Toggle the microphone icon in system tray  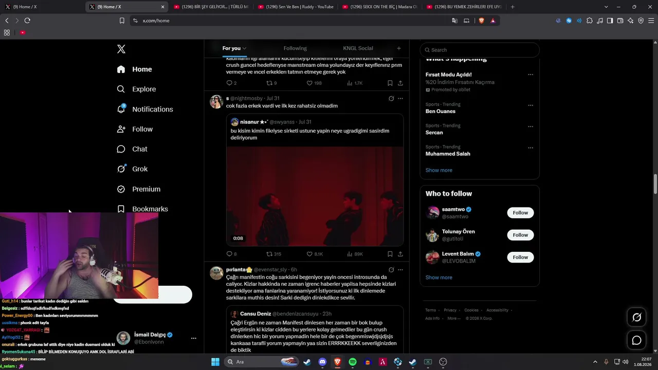pos(607,362)
